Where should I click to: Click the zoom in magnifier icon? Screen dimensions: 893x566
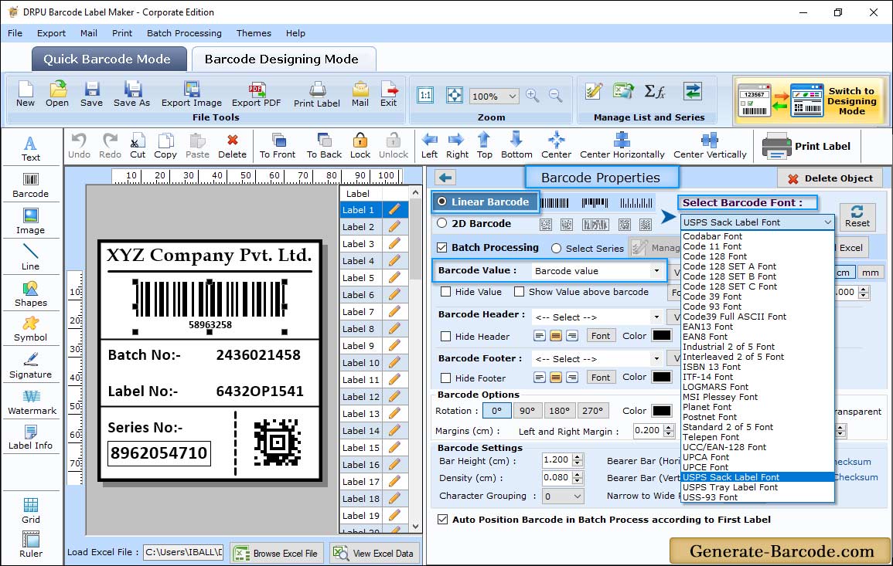[533, 96]
